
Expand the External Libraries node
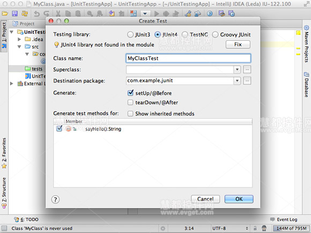[x=11, y=83]
